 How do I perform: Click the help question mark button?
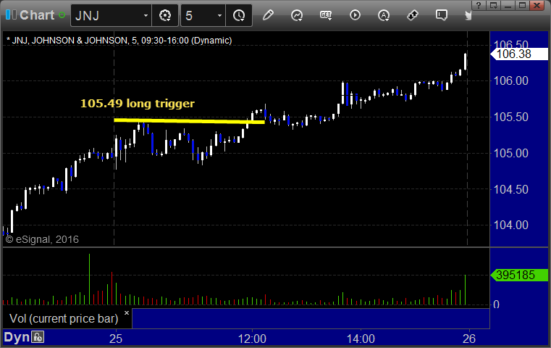coord(478,5)
